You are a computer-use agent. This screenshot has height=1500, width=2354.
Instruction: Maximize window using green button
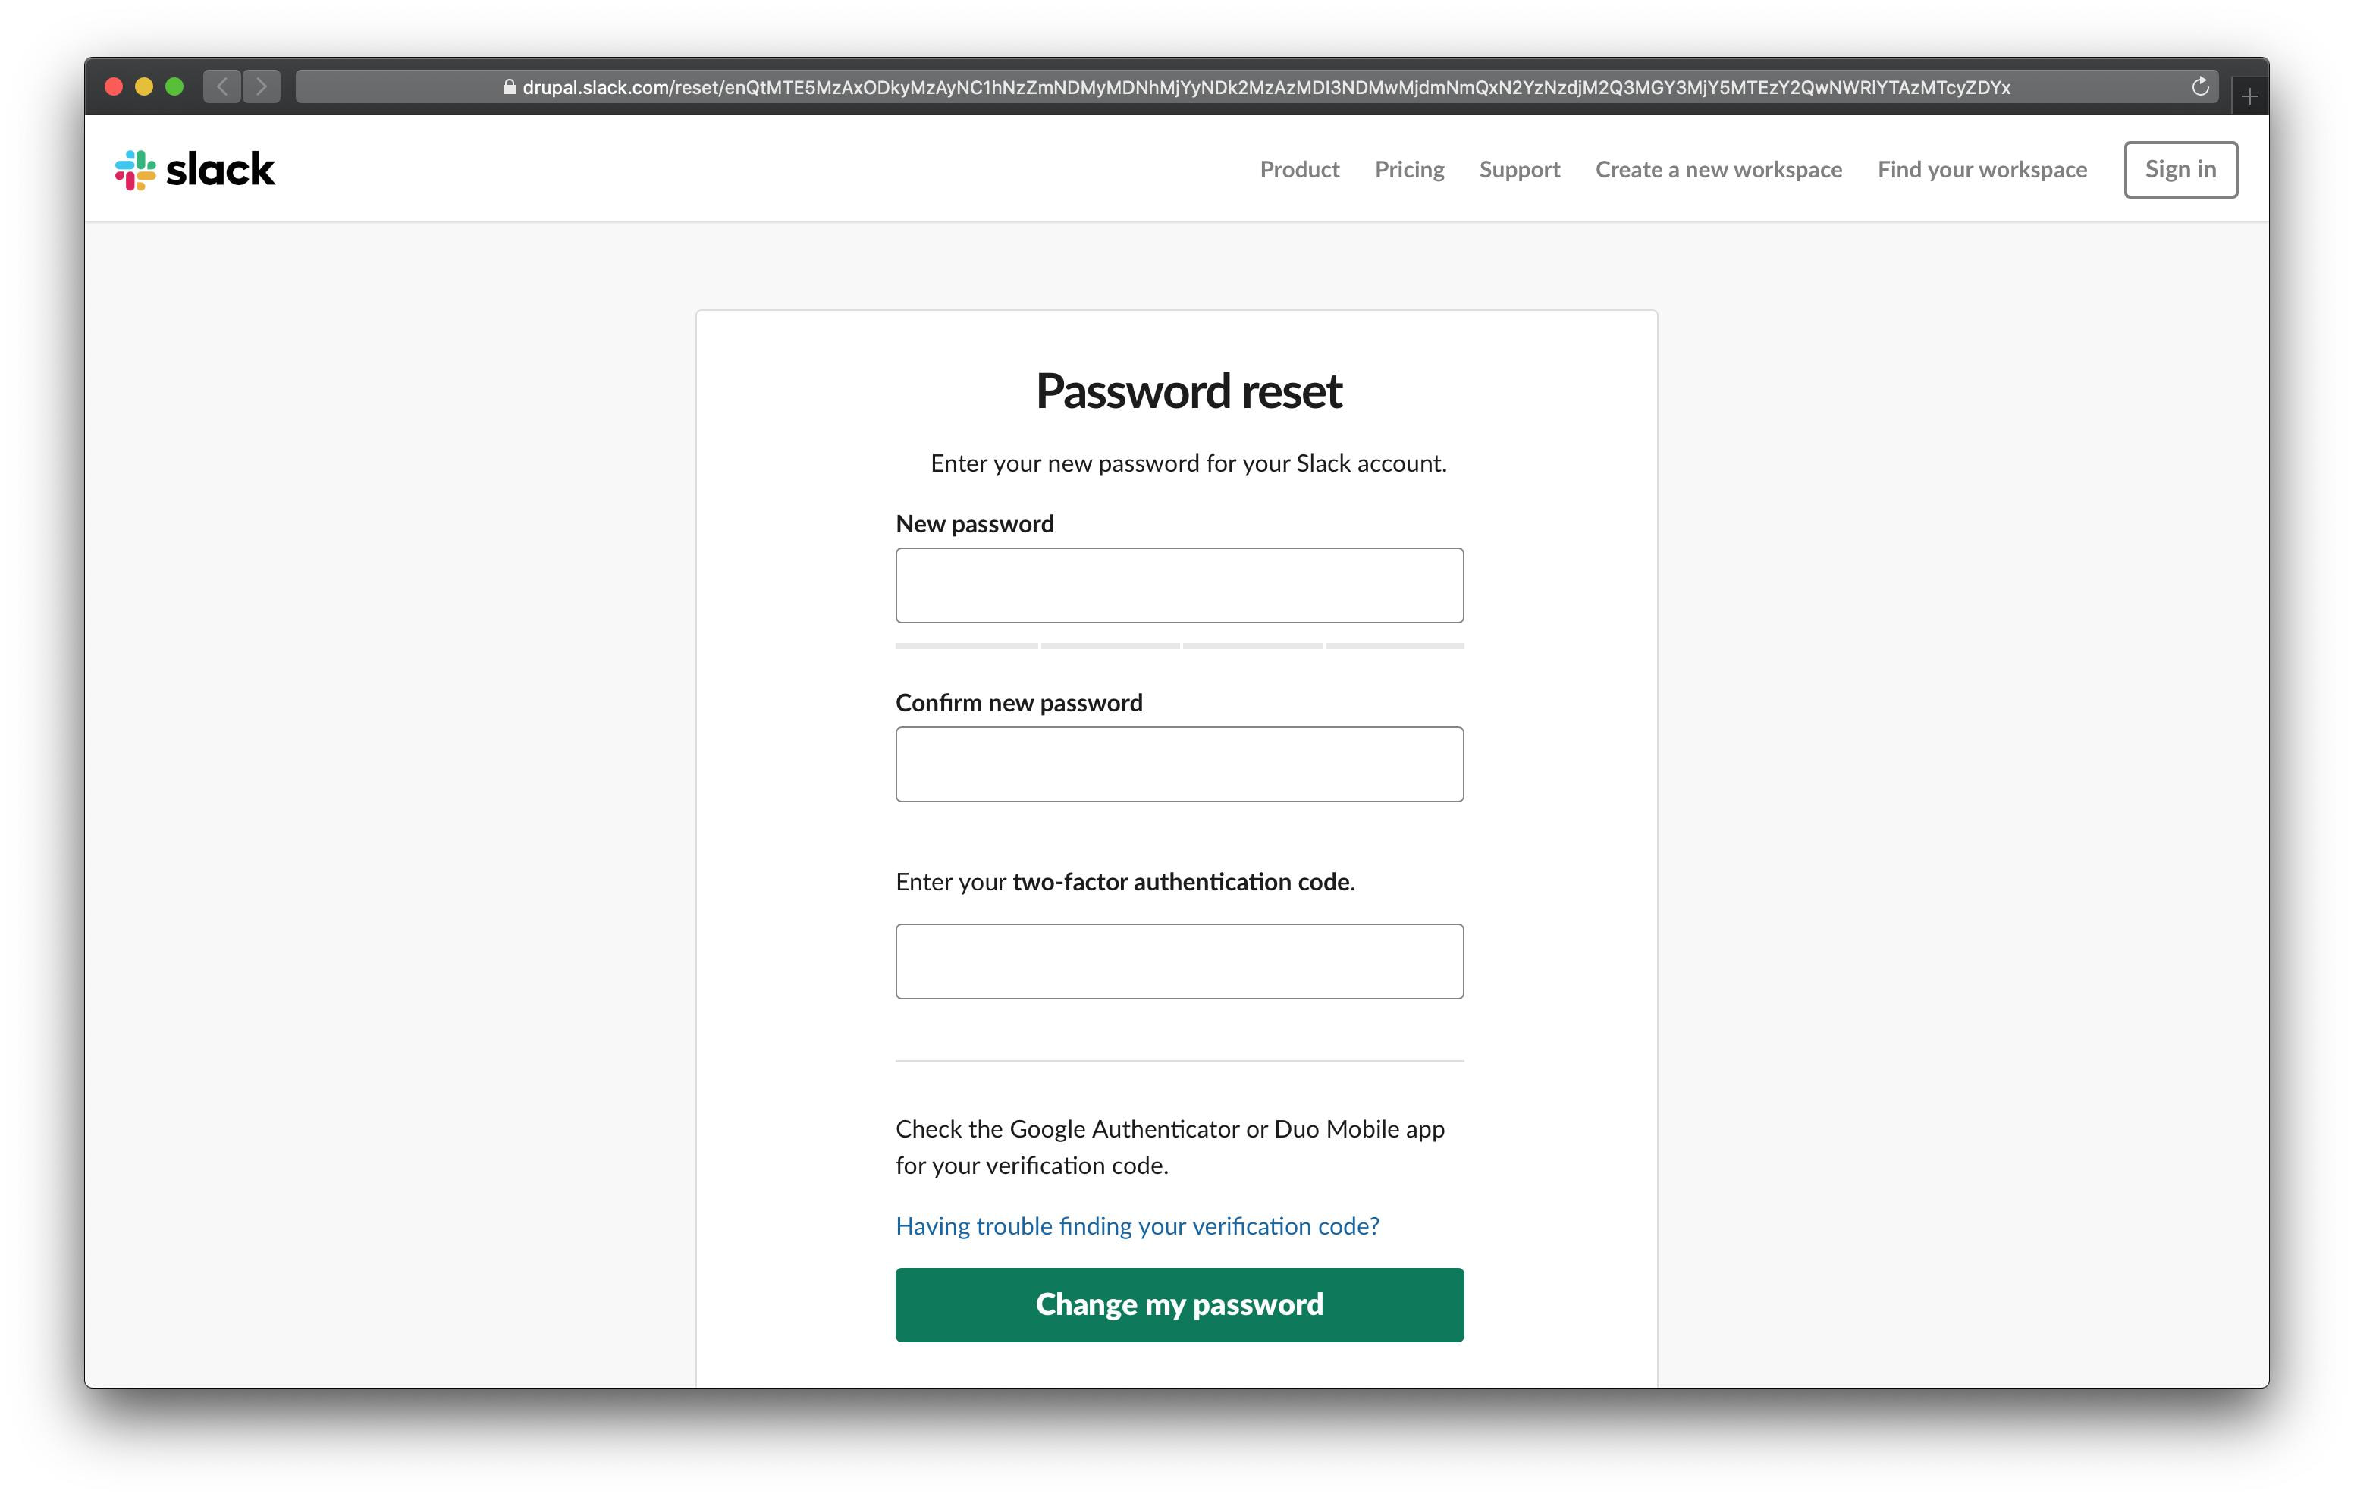click(175, 87)
